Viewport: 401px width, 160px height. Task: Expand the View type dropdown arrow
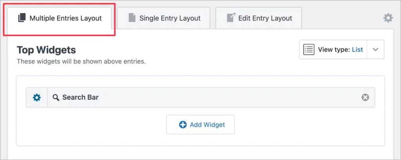375,50
